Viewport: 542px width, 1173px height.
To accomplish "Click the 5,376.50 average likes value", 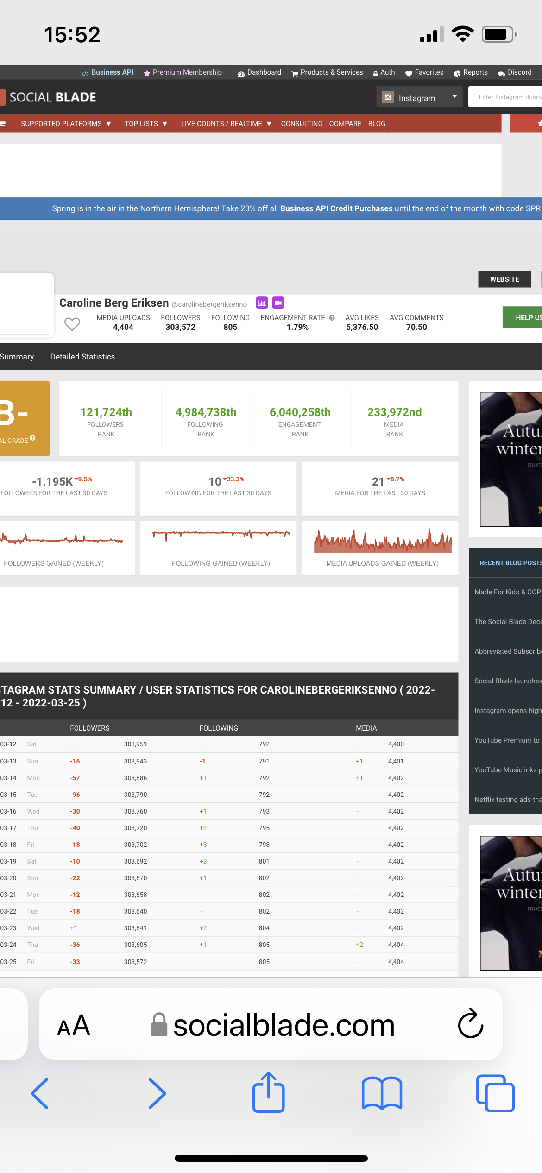I will point(362,327).
